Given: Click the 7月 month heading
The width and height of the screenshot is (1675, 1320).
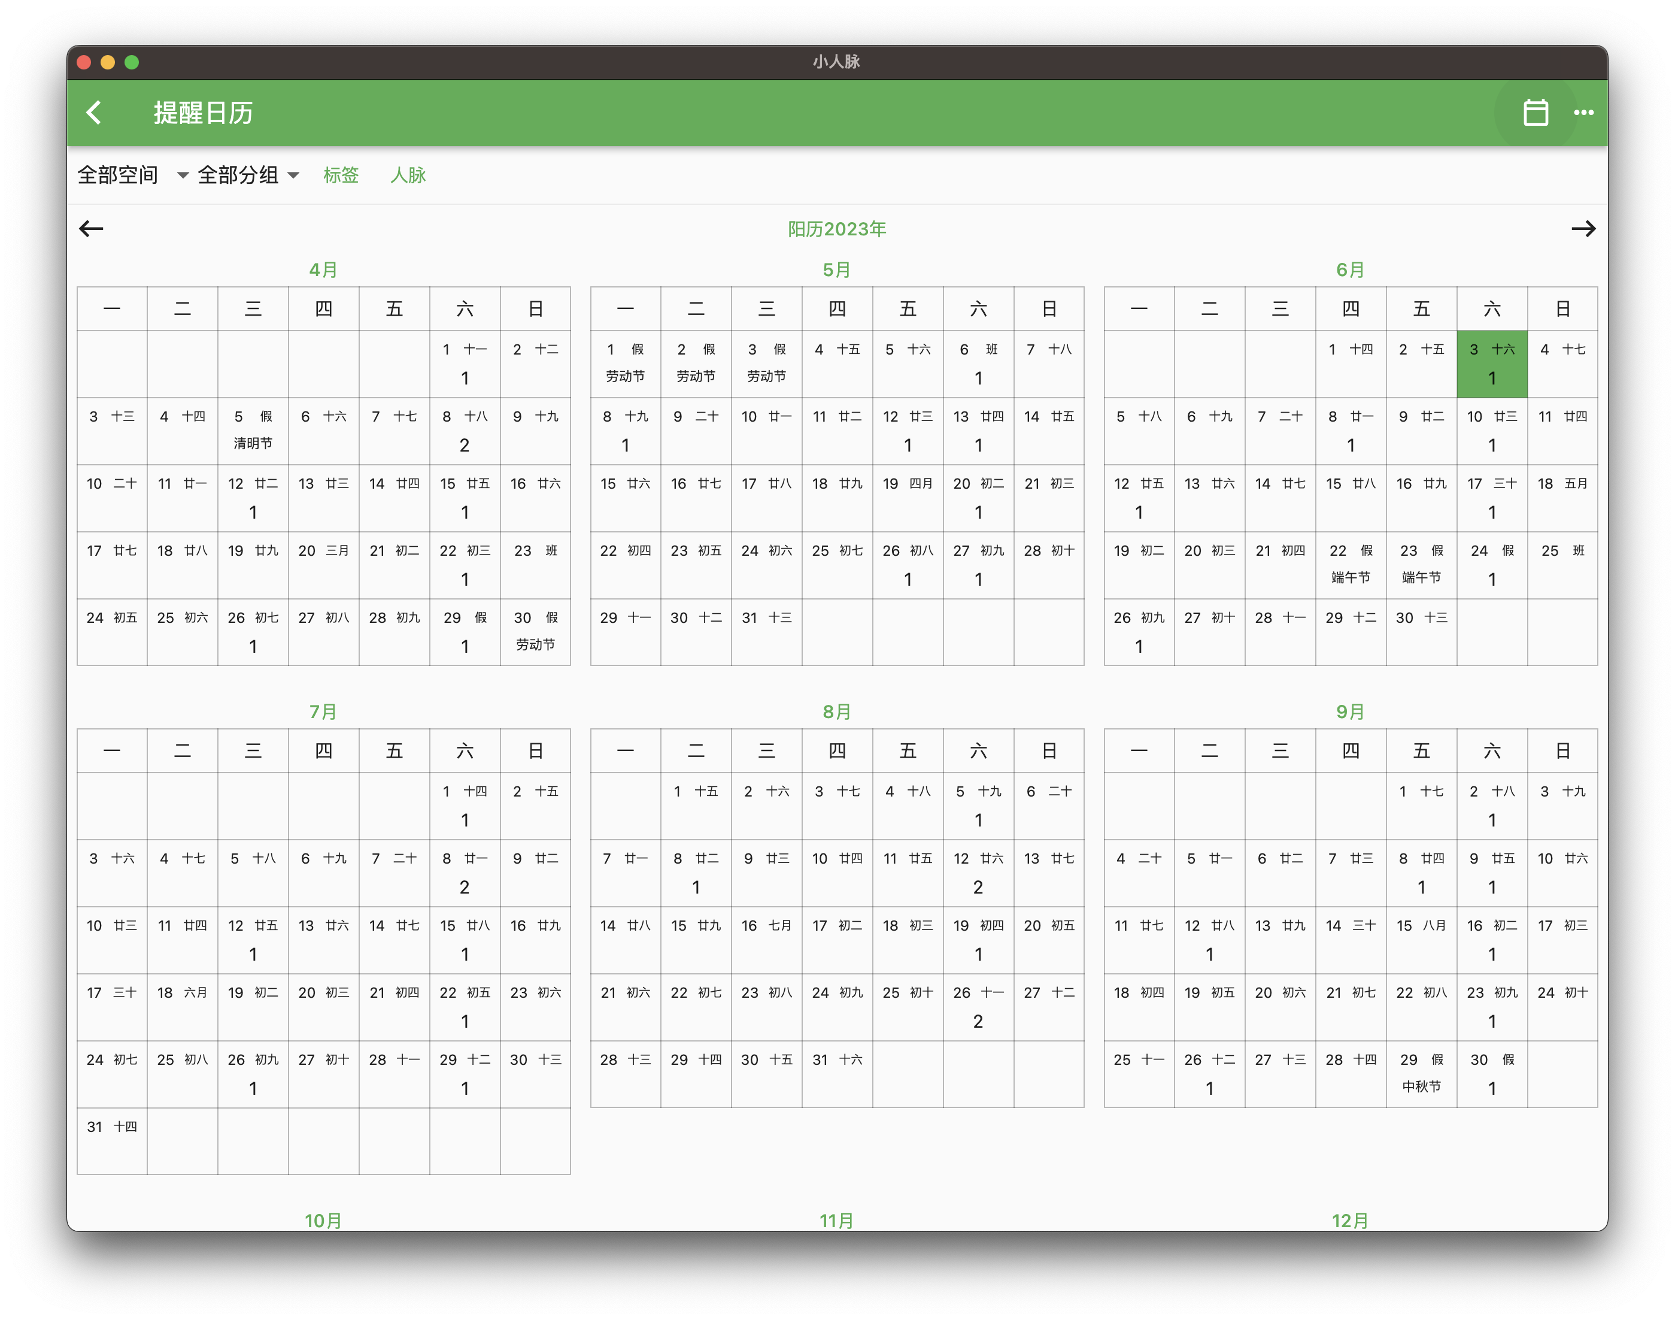Looking at the screenshot, I should 323,712.
